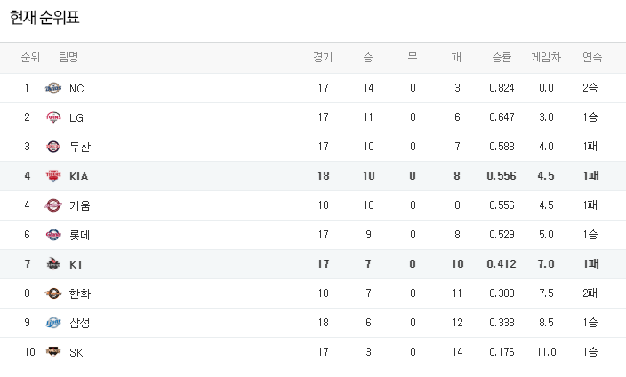
Task: Click the 키움 Heroes team logo
Action: click(53, 205)
